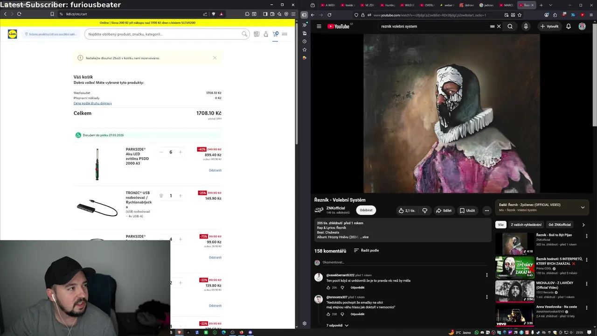
Task: Expand the Mix playlist panel chevron
Action: point(583,207)
